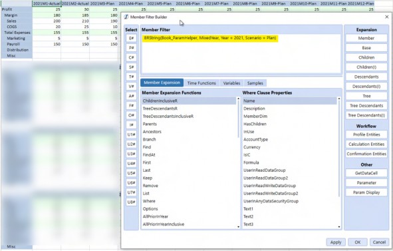Viewport: 393px width, 251px height.
Task: Select the Text1 where clause property
Action: click(290, 209)
